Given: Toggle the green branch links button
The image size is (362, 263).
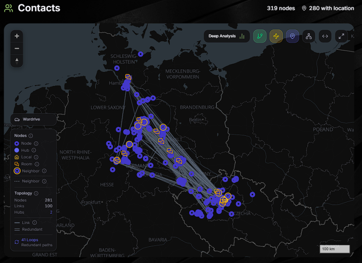Looking at the screenshot, I should (260, 36).
